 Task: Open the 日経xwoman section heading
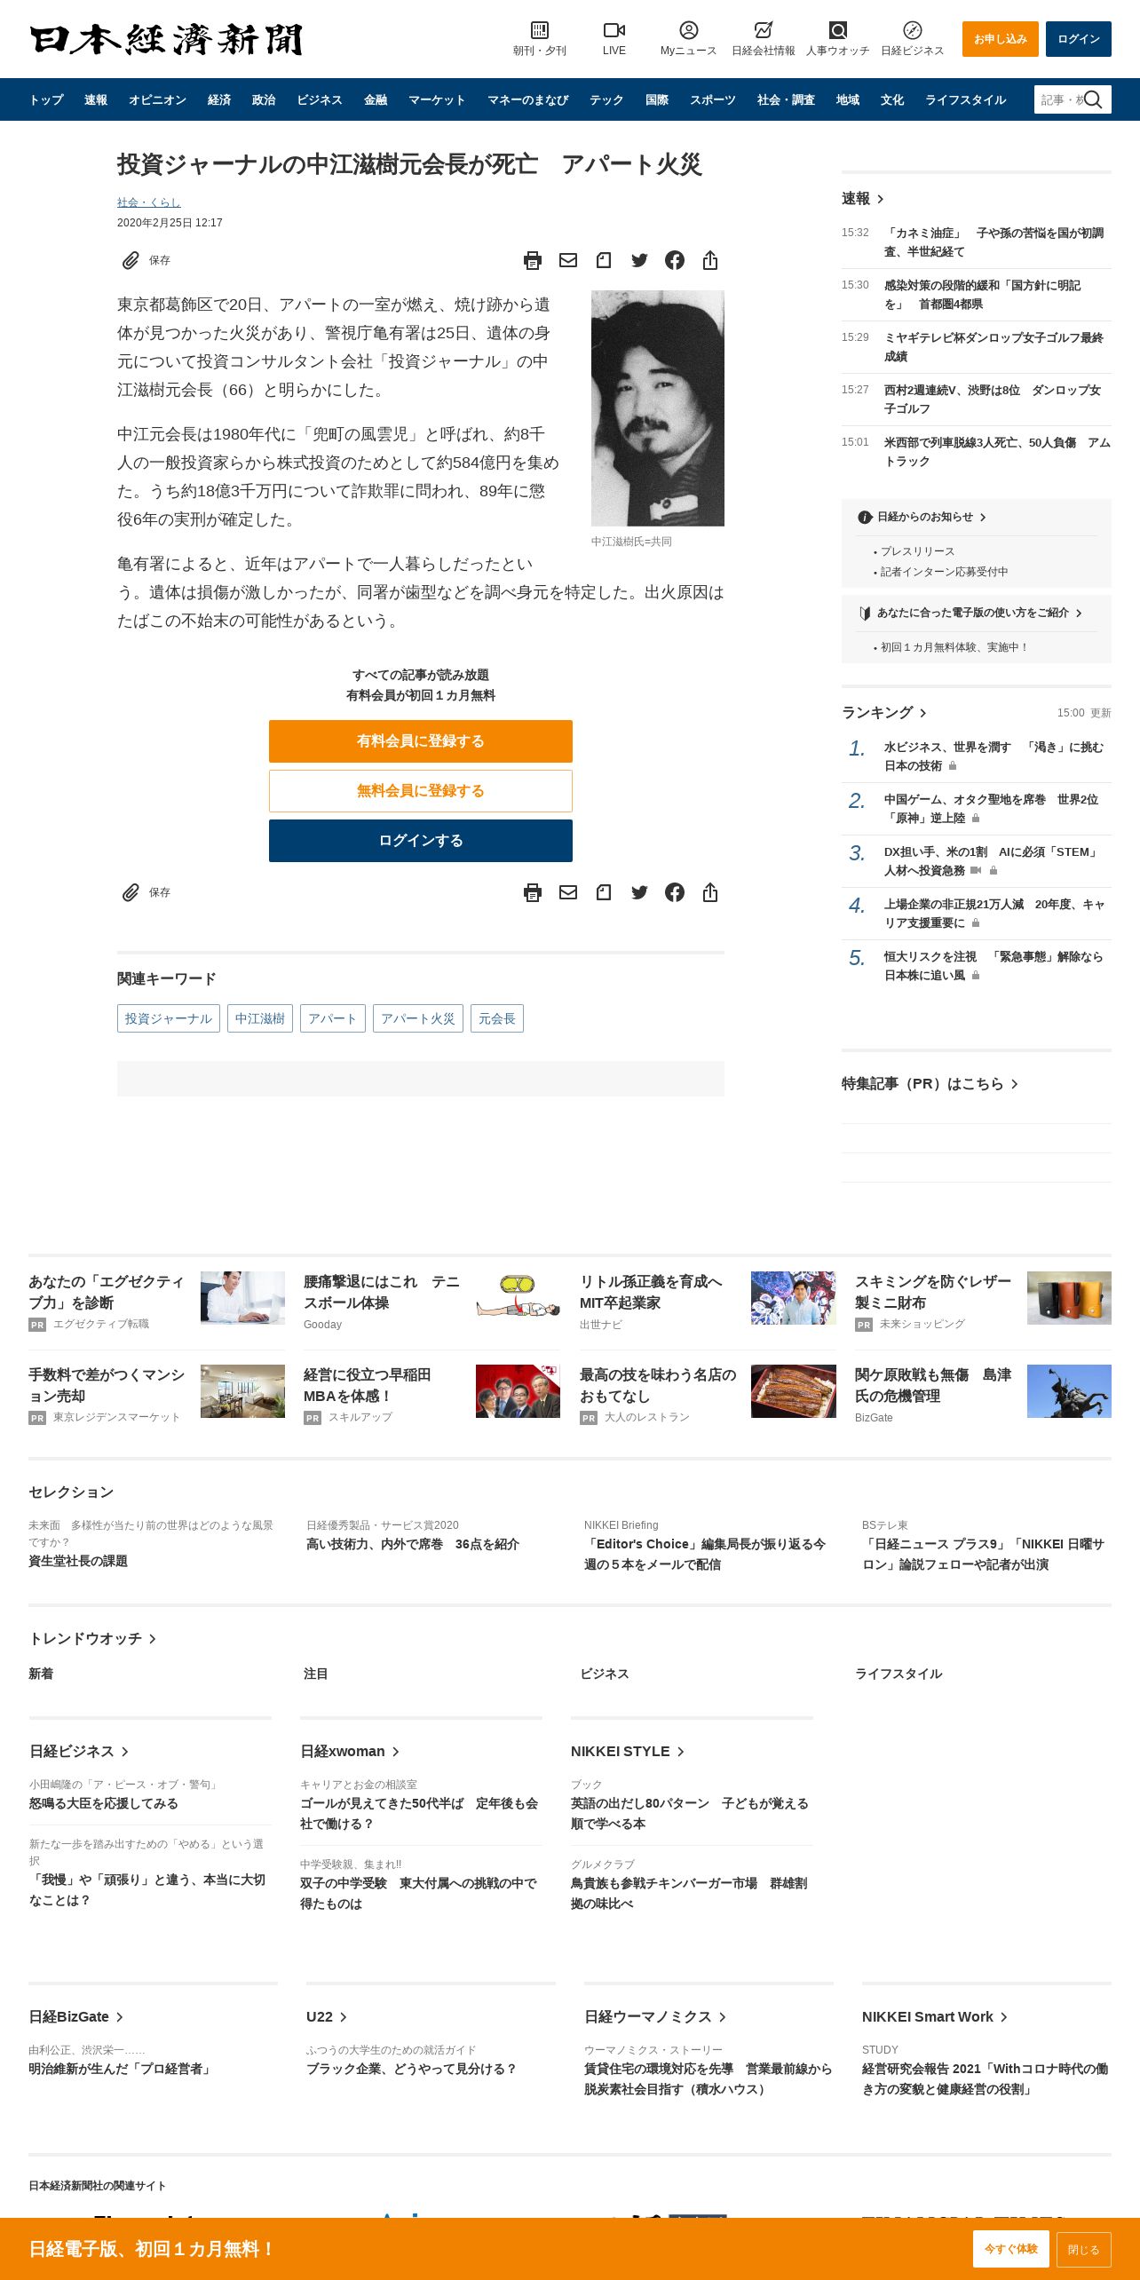[350, 1751]
